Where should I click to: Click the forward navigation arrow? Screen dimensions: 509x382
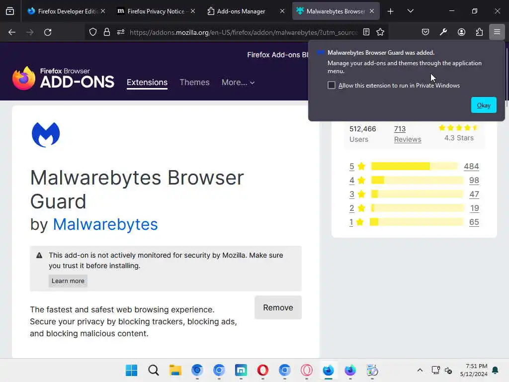30,32
